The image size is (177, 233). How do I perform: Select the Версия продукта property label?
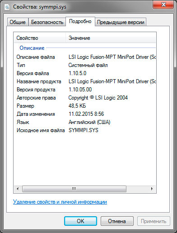(36, 90)
